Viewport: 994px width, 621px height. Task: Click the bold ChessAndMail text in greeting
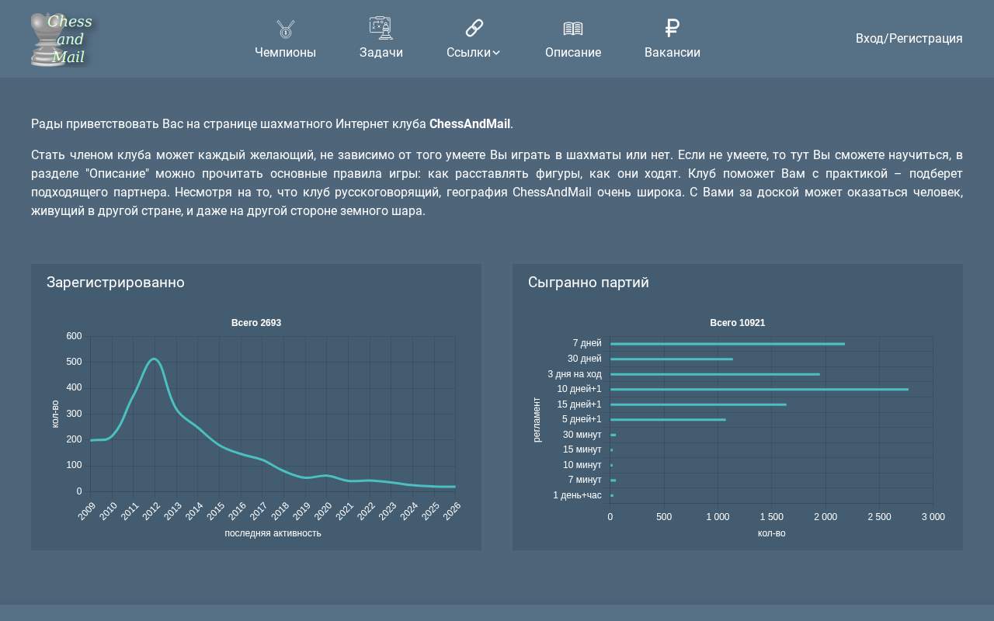click(x=470, y=124)
